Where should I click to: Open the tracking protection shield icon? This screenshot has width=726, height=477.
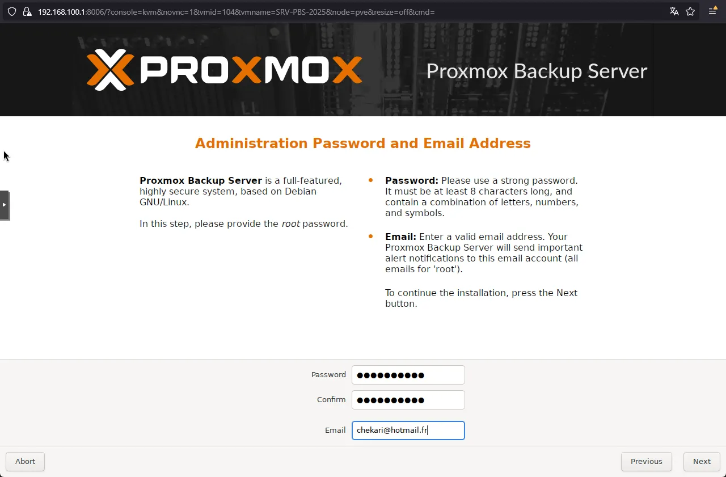coord(11,11)
